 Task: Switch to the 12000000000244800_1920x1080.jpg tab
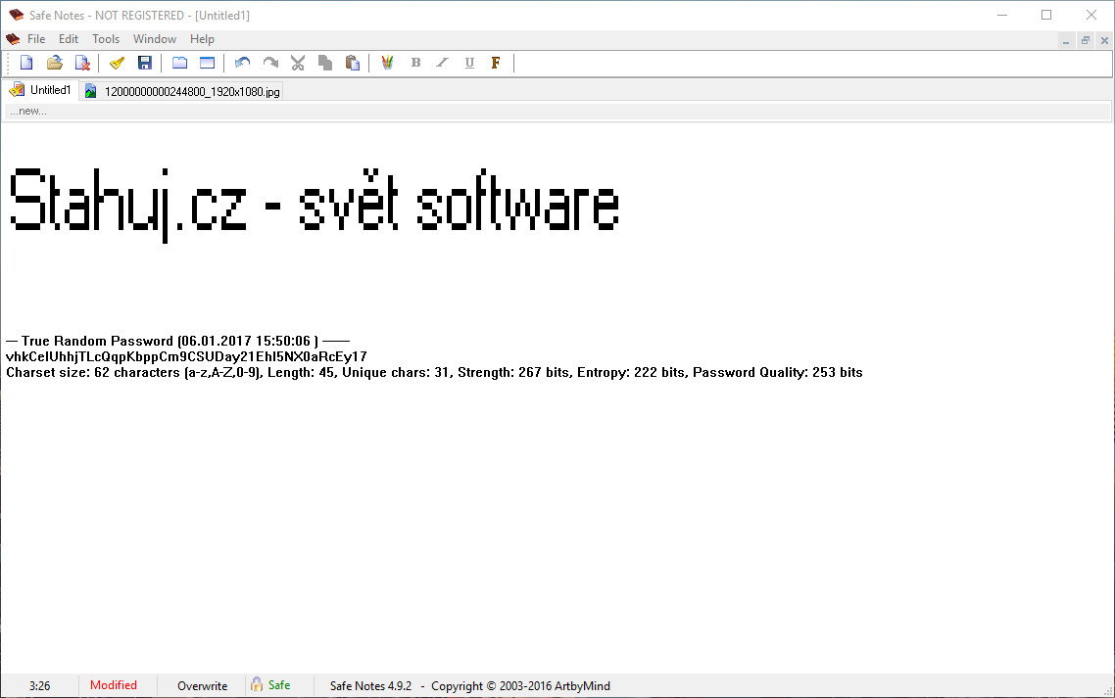click(x=182, y=91)
